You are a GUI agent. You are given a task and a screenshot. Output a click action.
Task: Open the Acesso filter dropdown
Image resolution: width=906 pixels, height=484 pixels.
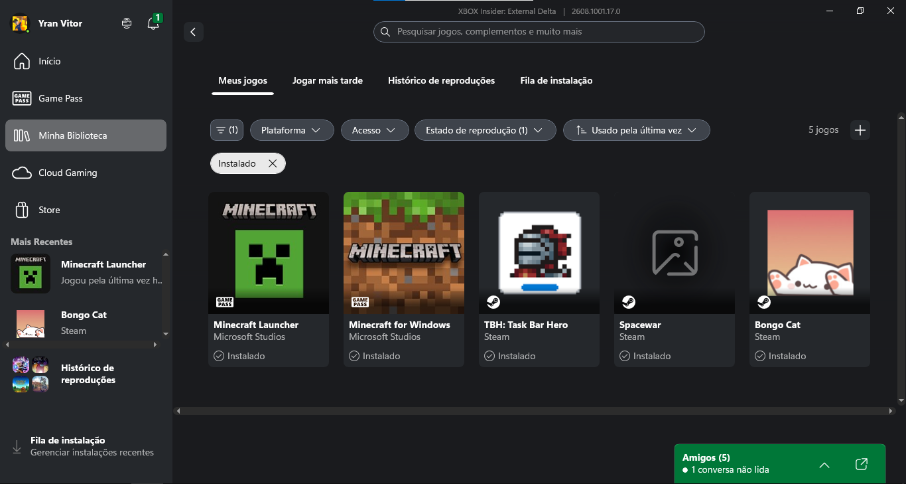(375, 130)
